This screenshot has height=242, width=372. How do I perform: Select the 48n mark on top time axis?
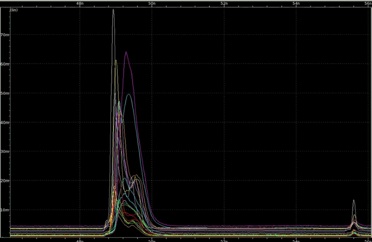click(80, 3)
